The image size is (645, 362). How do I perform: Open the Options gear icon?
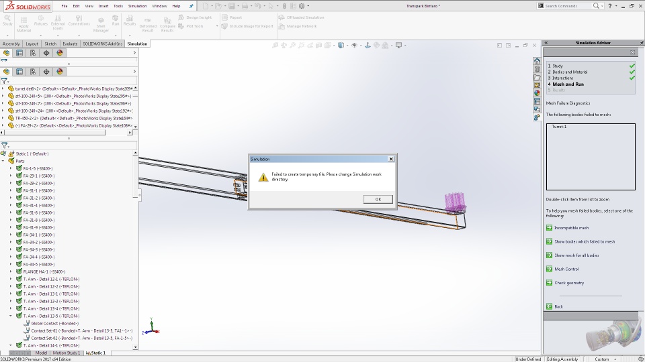[302, 6]
